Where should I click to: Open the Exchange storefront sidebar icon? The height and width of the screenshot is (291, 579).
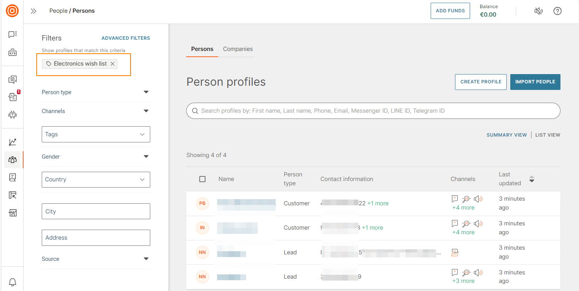[x=12, y=213]
